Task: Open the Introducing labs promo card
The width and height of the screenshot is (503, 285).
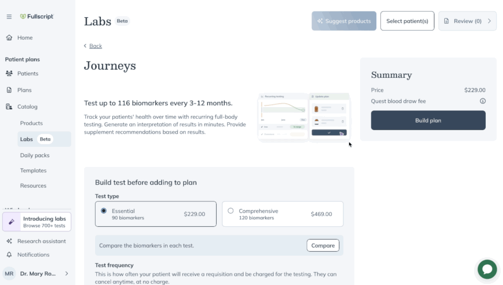Action: 37,222
